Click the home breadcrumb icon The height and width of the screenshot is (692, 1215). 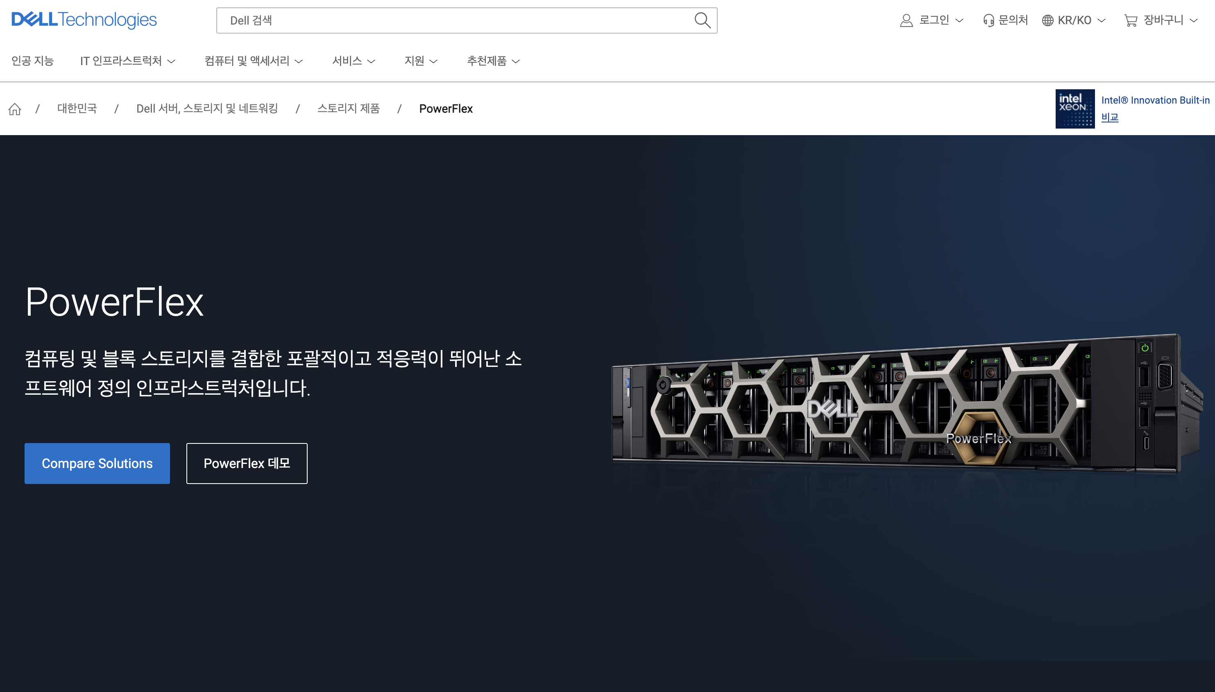[x=15, y=109]
